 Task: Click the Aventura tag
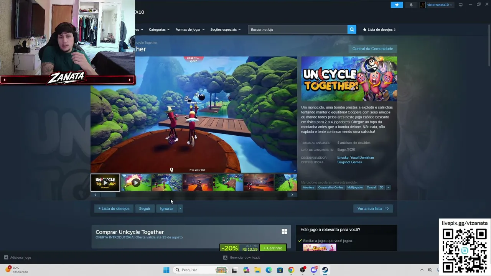click(308, 187)
